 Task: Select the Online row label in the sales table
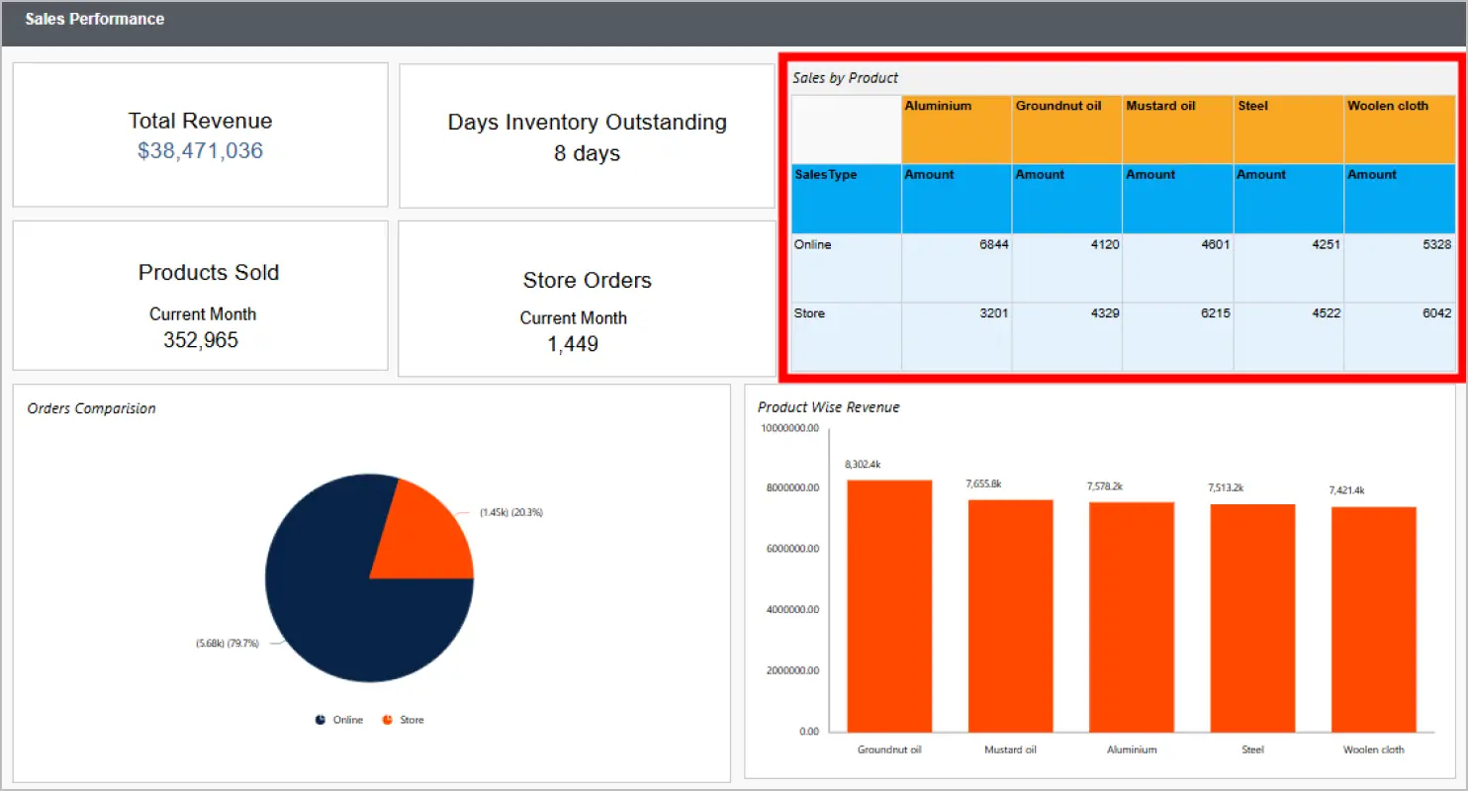pos(811,244)
